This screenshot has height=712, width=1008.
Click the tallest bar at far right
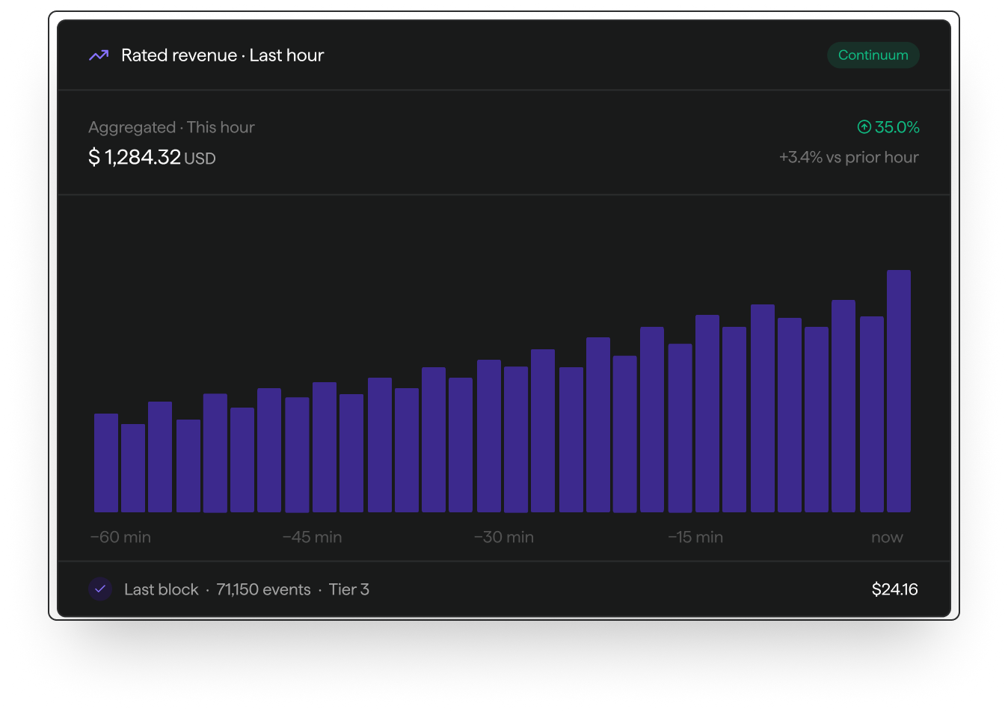point(899,391)
